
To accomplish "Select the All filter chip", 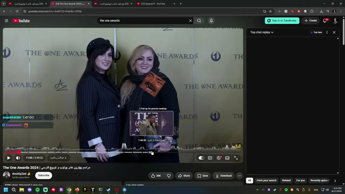I will (x=250, y=181).
